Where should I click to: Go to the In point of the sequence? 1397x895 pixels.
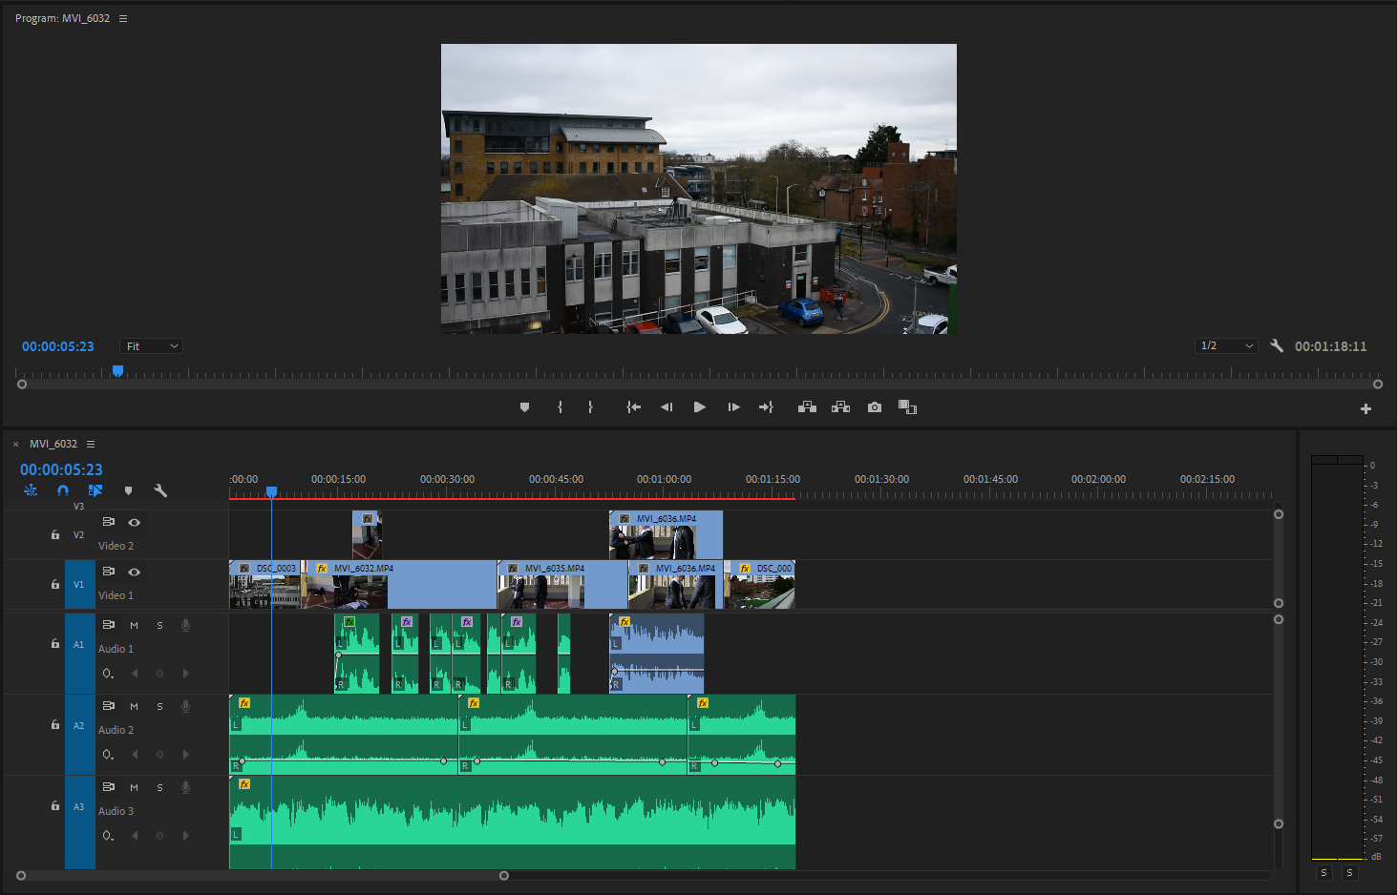pyautogui.click(x=633, y=407)
